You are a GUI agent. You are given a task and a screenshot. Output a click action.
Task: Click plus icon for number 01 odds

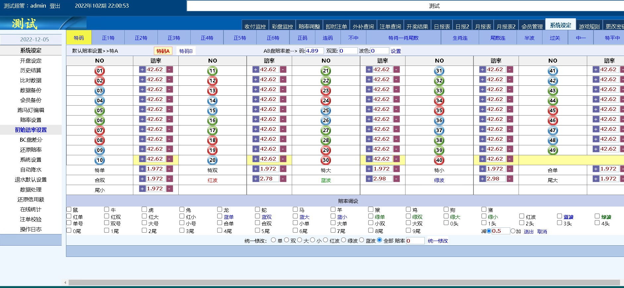point(142,70)
